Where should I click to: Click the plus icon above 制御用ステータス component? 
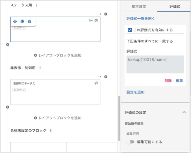coord(105,77)
